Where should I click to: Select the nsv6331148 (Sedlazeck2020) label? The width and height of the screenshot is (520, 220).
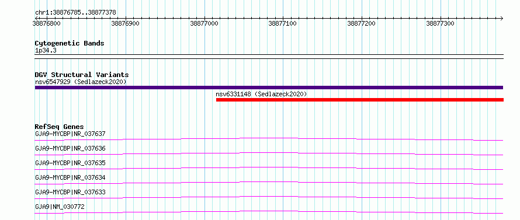(x=261, y=94)
